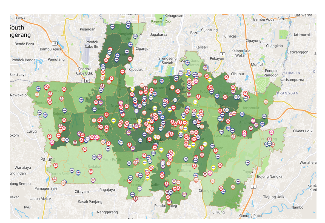325x223 pixels.
Task: Click the Cikeas Udik label
Action: [303, 131]
